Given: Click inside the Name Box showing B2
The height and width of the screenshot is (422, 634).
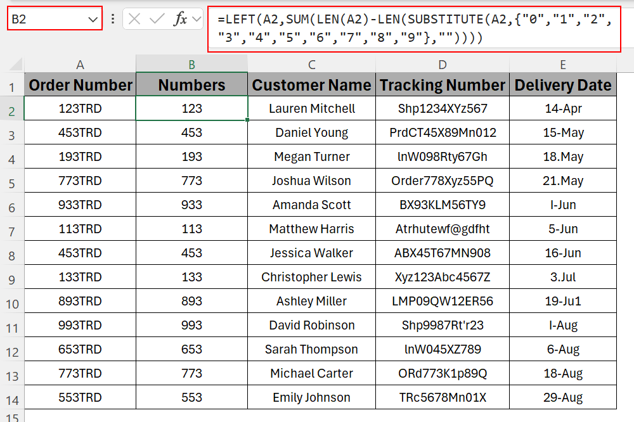Looking at the screenshot, I should pos(44,19).
